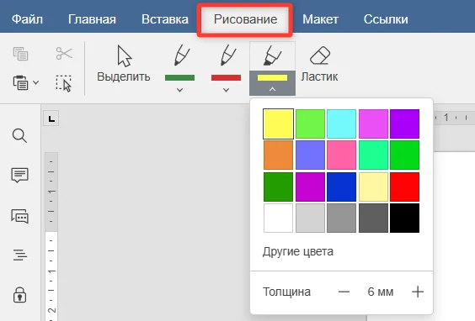Click the Select All dashed-rectangle icon
475x321 pixels.
point(64,83)
